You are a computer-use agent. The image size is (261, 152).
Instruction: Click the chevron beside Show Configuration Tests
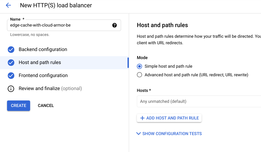pyautogui.click(x=138, y=134)
